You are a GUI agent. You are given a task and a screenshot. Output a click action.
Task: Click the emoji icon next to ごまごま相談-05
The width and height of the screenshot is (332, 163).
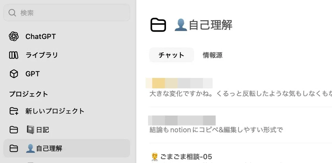point(154,157)
